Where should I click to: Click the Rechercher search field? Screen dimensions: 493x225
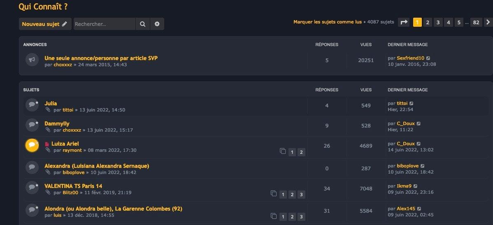click(104, 24)
